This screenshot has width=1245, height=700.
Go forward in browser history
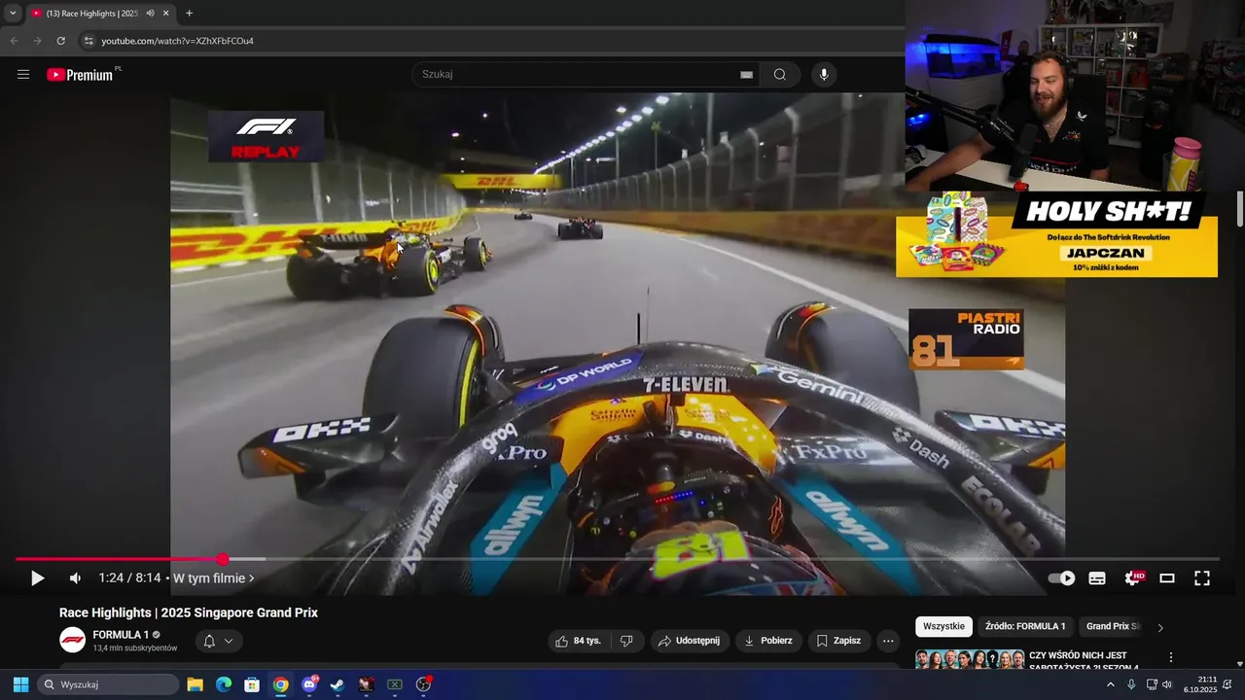point(37,41)
